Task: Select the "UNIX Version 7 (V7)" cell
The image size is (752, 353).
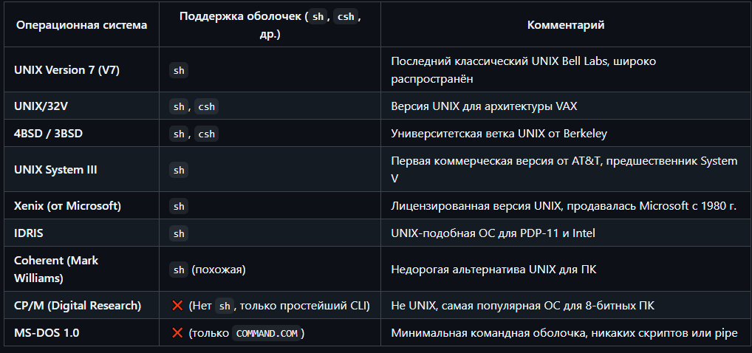Action: click(66, 71)
